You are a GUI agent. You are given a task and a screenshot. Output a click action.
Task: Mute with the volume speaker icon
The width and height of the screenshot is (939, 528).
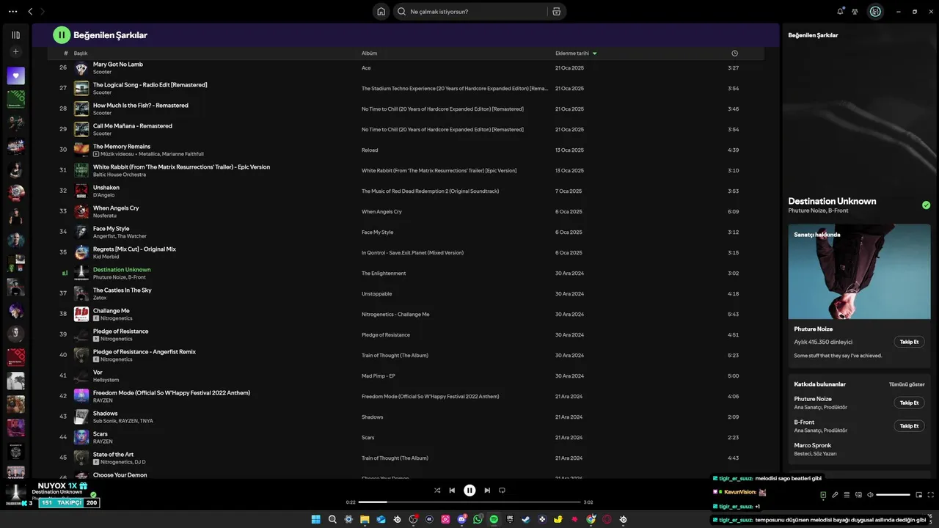click(x=870, y=495)
